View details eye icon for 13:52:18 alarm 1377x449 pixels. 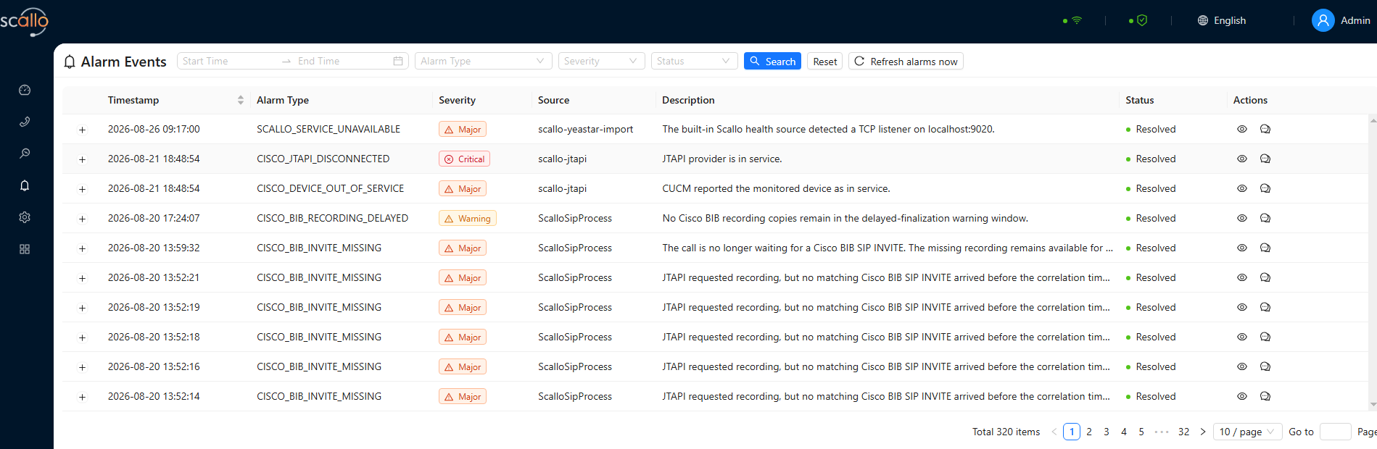(1242, 337)
